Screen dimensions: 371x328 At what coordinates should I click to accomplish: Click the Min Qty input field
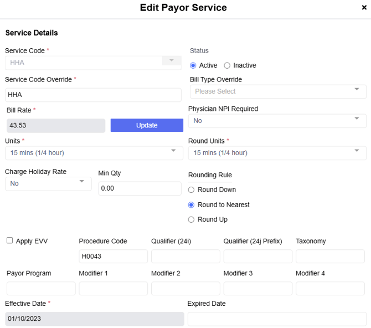(140, 188)
